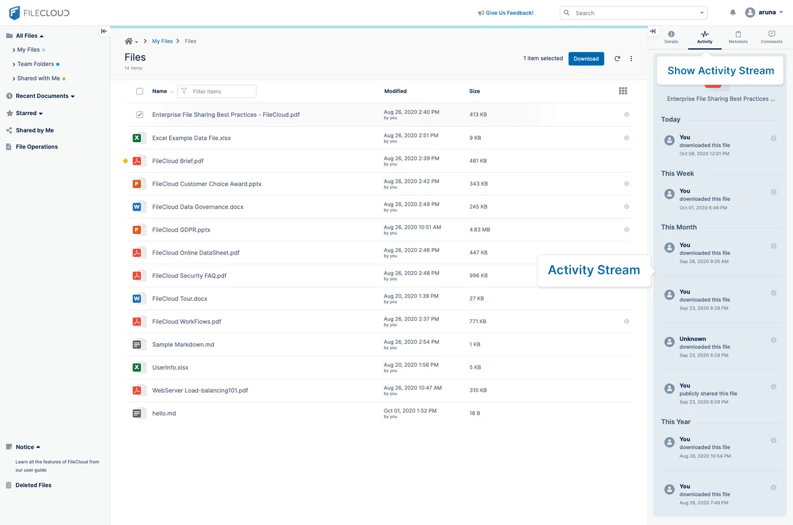
Task: Expand the Team Folders tree node
Action: tap(14, 64)
